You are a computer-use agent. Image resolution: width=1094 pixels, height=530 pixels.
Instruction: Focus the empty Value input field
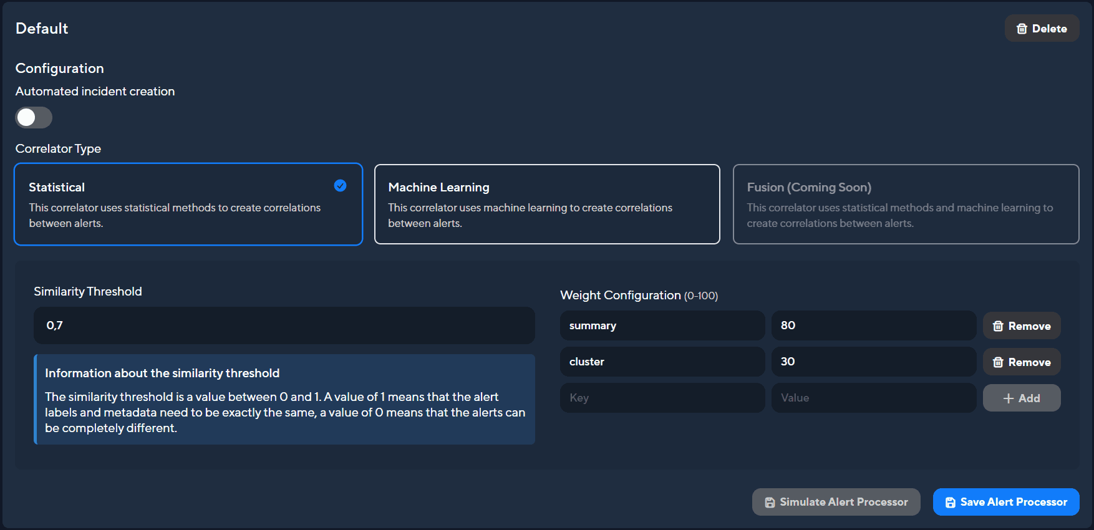click(x=874, y=398)
